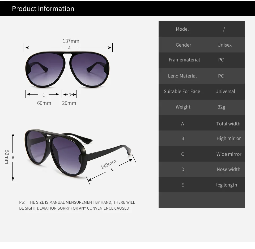Click the Weight 32g value
This screenshot has width=255, height=249.
click(221, 107)
